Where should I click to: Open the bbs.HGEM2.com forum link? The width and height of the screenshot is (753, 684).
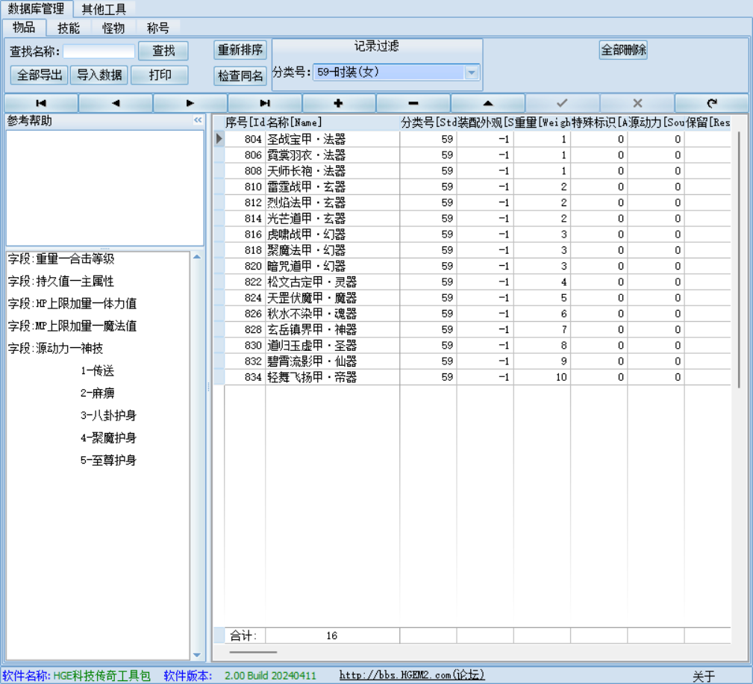[412, 675]
